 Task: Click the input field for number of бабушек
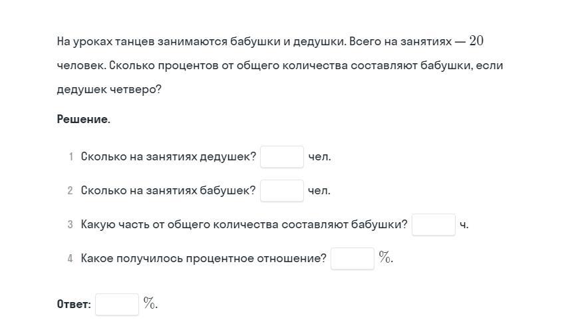click(282, 191)
